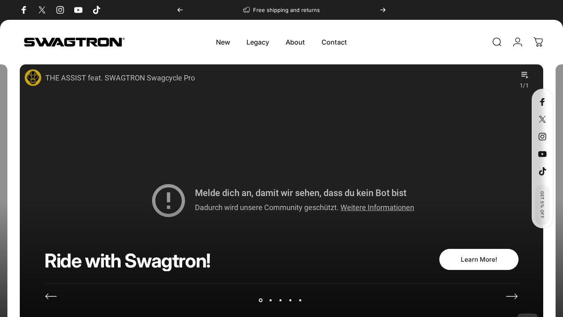Screen dimensions: 563x317
Task: Click the account login icon
Action: click(x=517, y=42)
